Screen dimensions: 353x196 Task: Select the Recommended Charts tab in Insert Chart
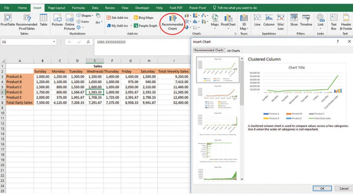209,51
